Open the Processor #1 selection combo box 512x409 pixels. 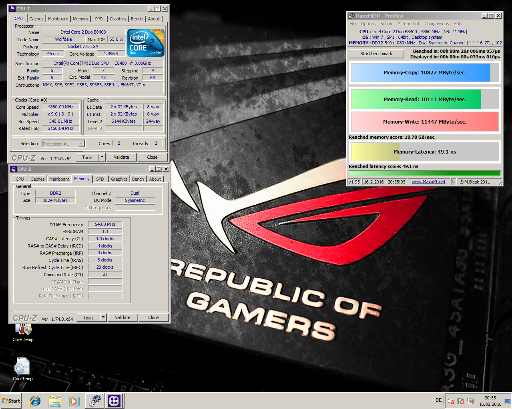tap(63, 144)
